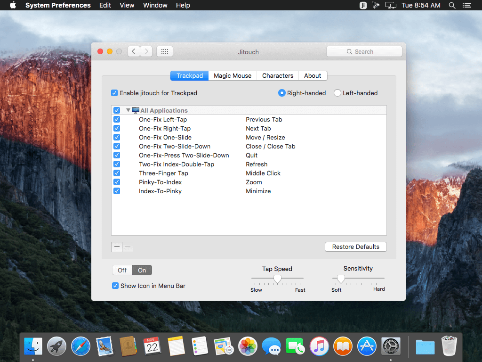Turn jitouch Off

pyautogui.click(x=122, y=270)
